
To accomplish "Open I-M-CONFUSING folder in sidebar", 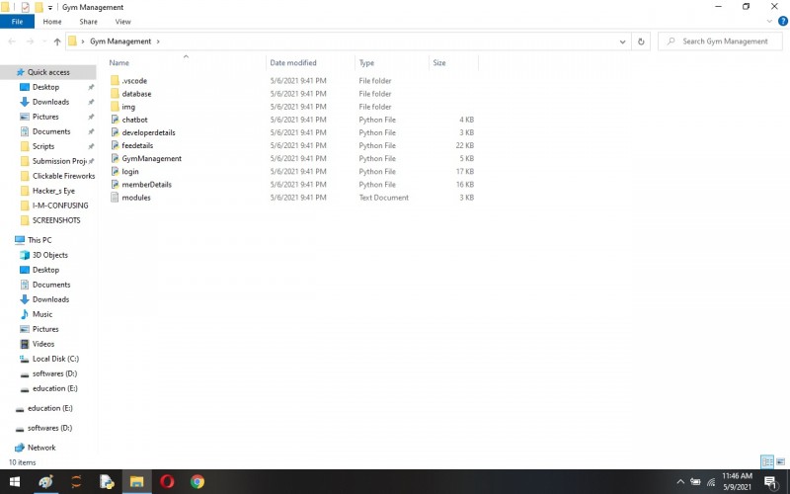I will pyautogui.click(x=60, y=206).
